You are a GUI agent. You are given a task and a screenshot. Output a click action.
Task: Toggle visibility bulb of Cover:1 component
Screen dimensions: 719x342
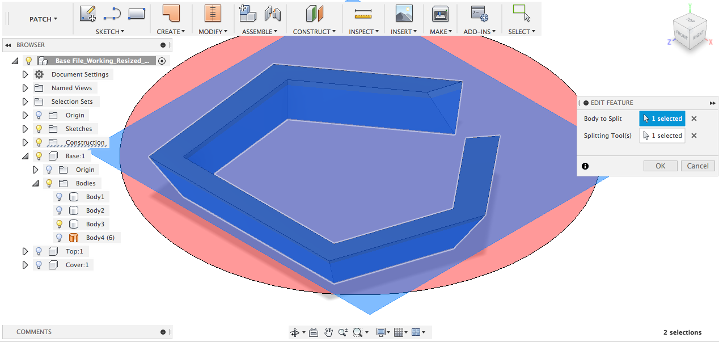click(x=39, y=265)
